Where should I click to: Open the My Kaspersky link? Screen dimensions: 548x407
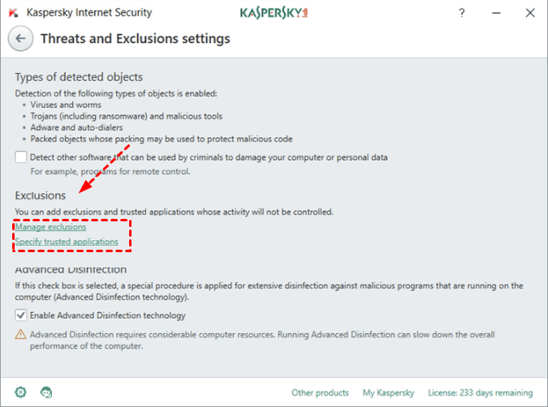(x=388, y=392)
